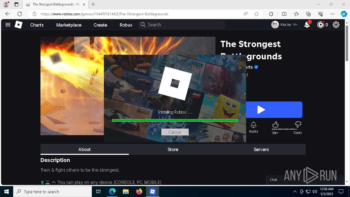Click the like/dislike vote ratio bar

tap(287, 129)
